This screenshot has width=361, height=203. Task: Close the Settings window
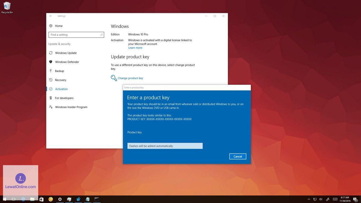[223, 16]
